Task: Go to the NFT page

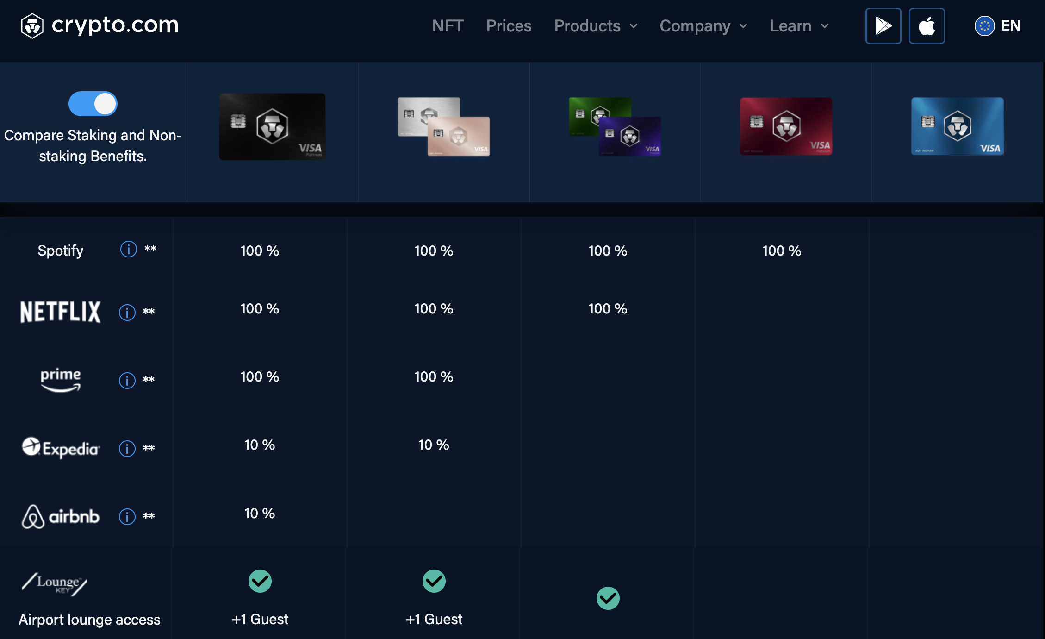Action: 448,26
